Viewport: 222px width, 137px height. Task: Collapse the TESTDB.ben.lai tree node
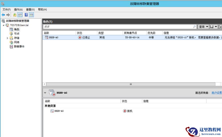pos(3,25)
